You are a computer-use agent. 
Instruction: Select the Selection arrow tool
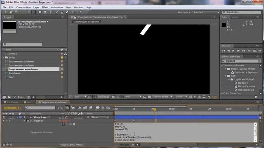(6, 12)
